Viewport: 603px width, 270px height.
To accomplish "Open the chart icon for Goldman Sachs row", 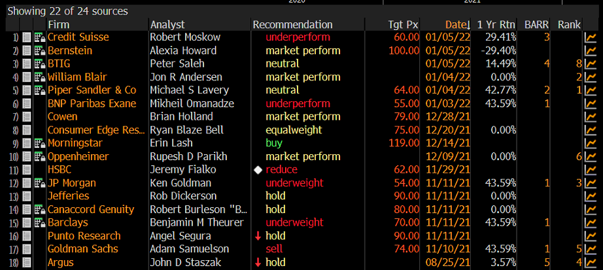I will click(589, 250).
